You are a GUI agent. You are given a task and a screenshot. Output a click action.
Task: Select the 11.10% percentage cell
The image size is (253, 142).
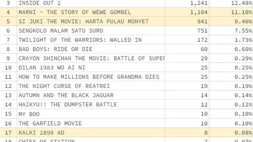231,12
